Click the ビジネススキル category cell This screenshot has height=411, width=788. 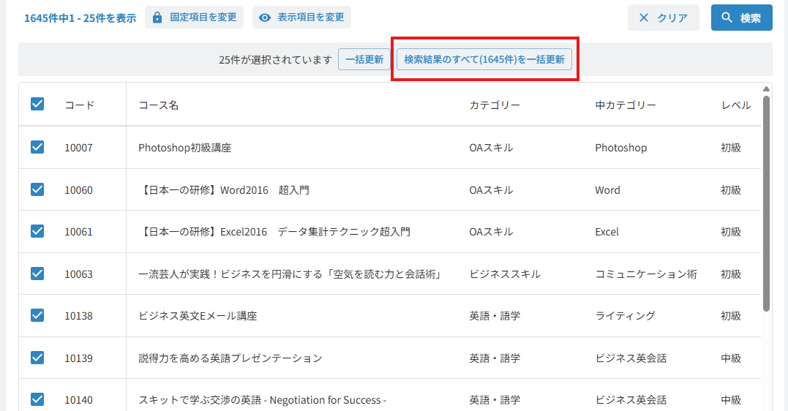pos(505,274)
